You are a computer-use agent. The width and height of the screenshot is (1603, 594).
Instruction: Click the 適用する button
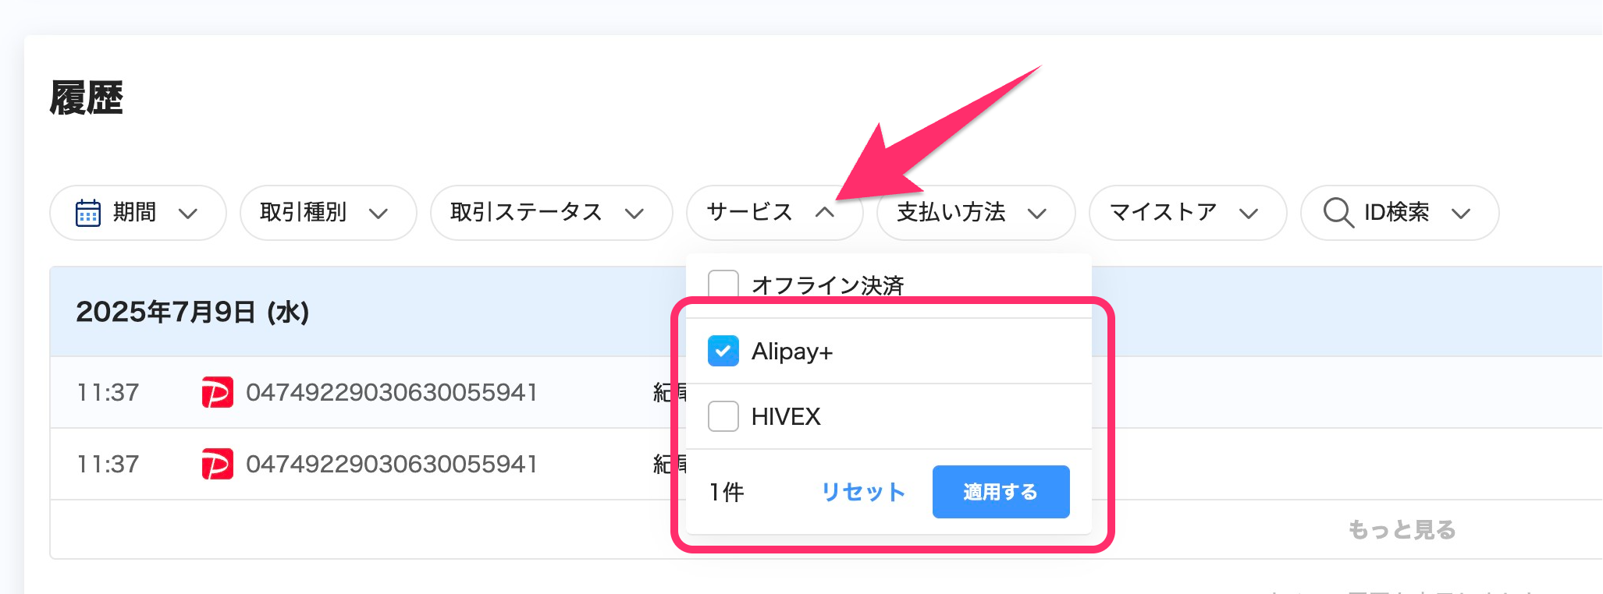[1001, 492]
